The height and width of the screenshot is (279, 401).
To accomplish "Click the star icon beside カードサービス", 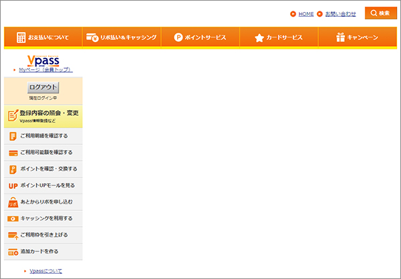I will tap(259, 38).
